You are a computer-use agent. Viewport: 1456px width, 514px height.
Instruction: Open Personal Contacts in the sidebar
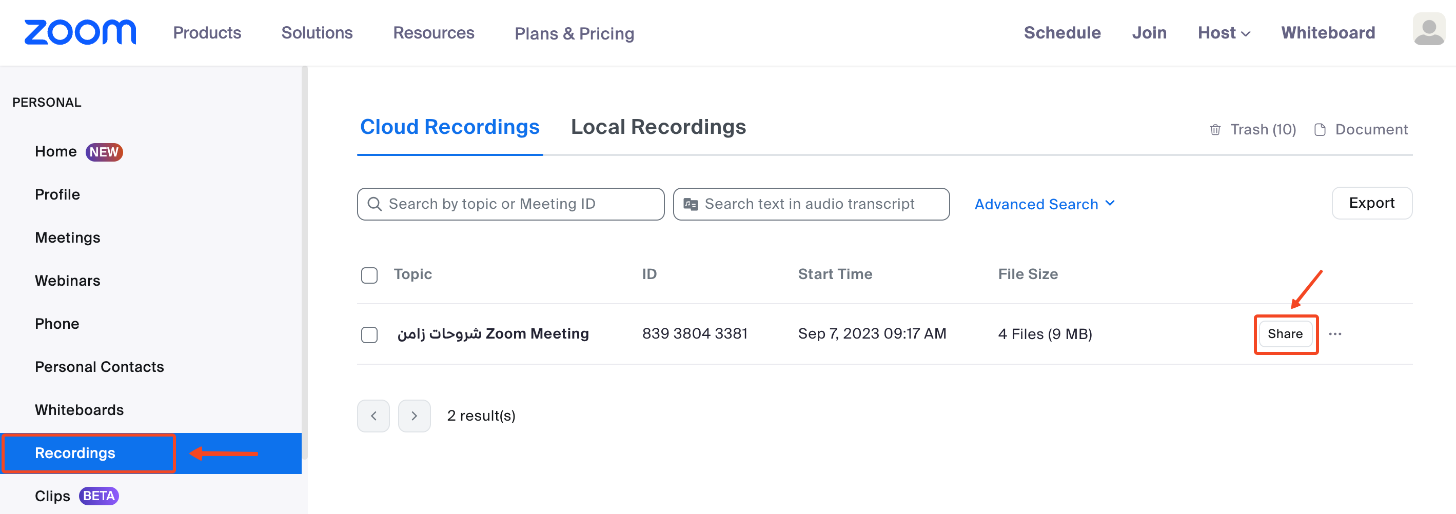(99, 366)
